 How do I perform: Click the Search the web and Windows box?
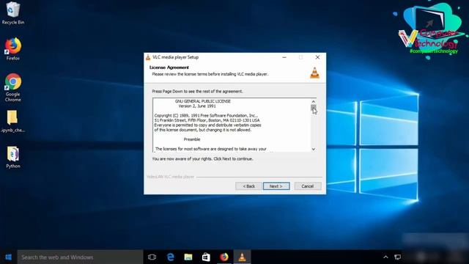click(80, 257)
